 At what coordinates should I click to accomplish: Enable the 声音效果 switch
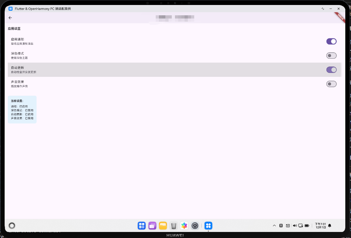tap(331, 84)
